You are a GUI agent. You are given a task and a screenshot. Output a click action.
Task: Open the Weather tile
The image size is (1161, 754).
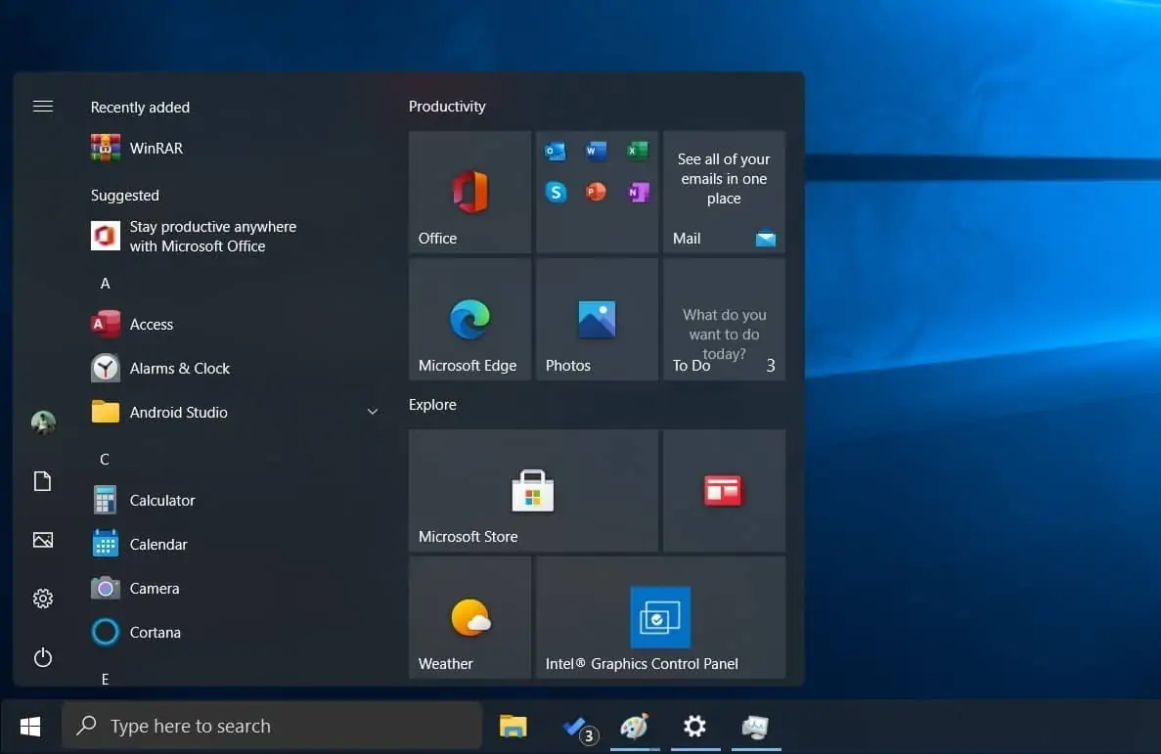pyautogui.click(x=469, y=618)
